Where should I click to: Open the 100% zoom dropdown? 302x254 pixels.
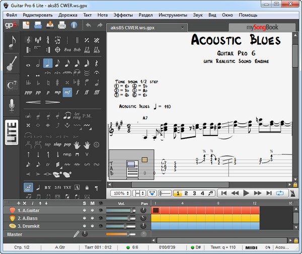[120, 193]
